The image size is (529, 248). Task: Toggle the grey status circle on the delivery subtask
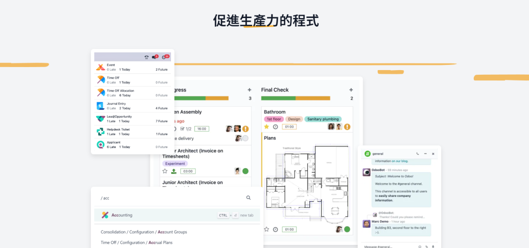[245, 138]
